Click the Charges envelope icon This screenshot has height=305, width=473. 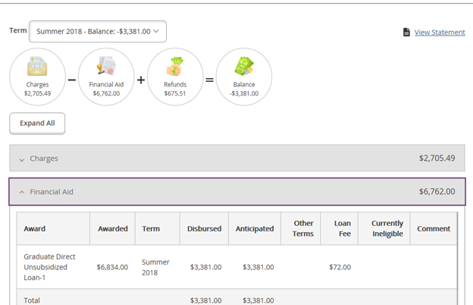pyautogui.click(x=37, y=66)
